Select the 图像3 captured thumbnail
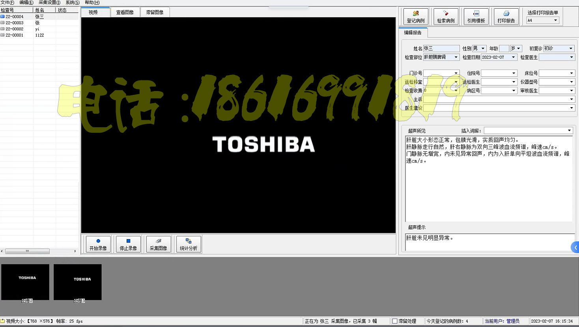 tap(78, 282)
